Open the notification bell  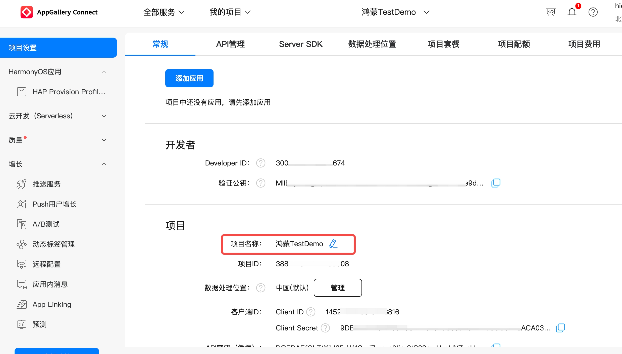coord(572,12)
